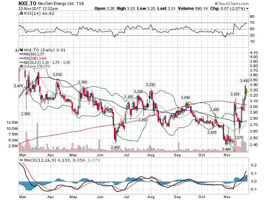Image resolution: width=264 pixels, height=200 pixels.
Task: Click the RSI(14) legend mountain icon
Action: pyautogui.click(x=21, y=14)
